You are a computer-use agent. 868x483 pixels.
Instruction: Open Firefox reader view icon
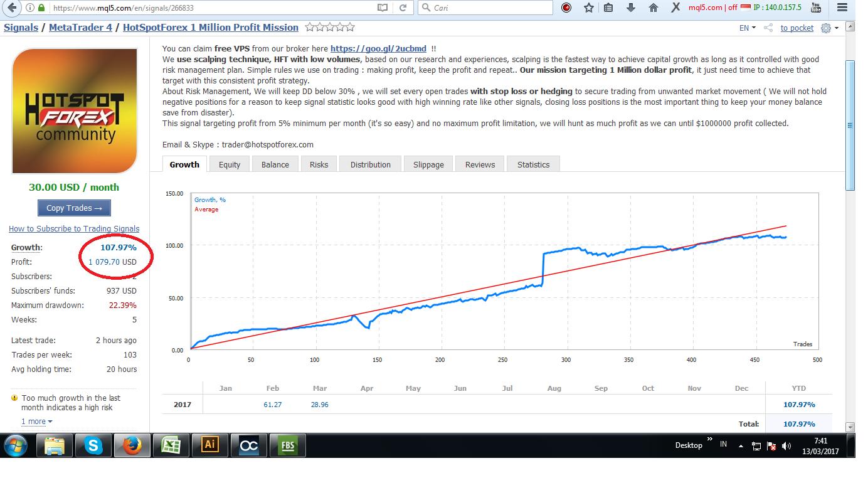(x=383, y=8)
